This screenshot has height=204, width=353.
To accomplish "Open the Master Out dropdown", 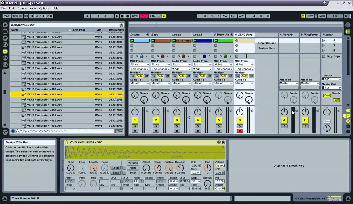I will point(331,88).
